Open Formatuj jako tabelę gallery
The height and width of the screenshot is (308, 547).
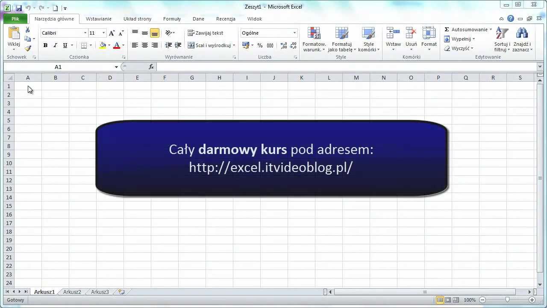pyautogui.click(x=341, y=39)
